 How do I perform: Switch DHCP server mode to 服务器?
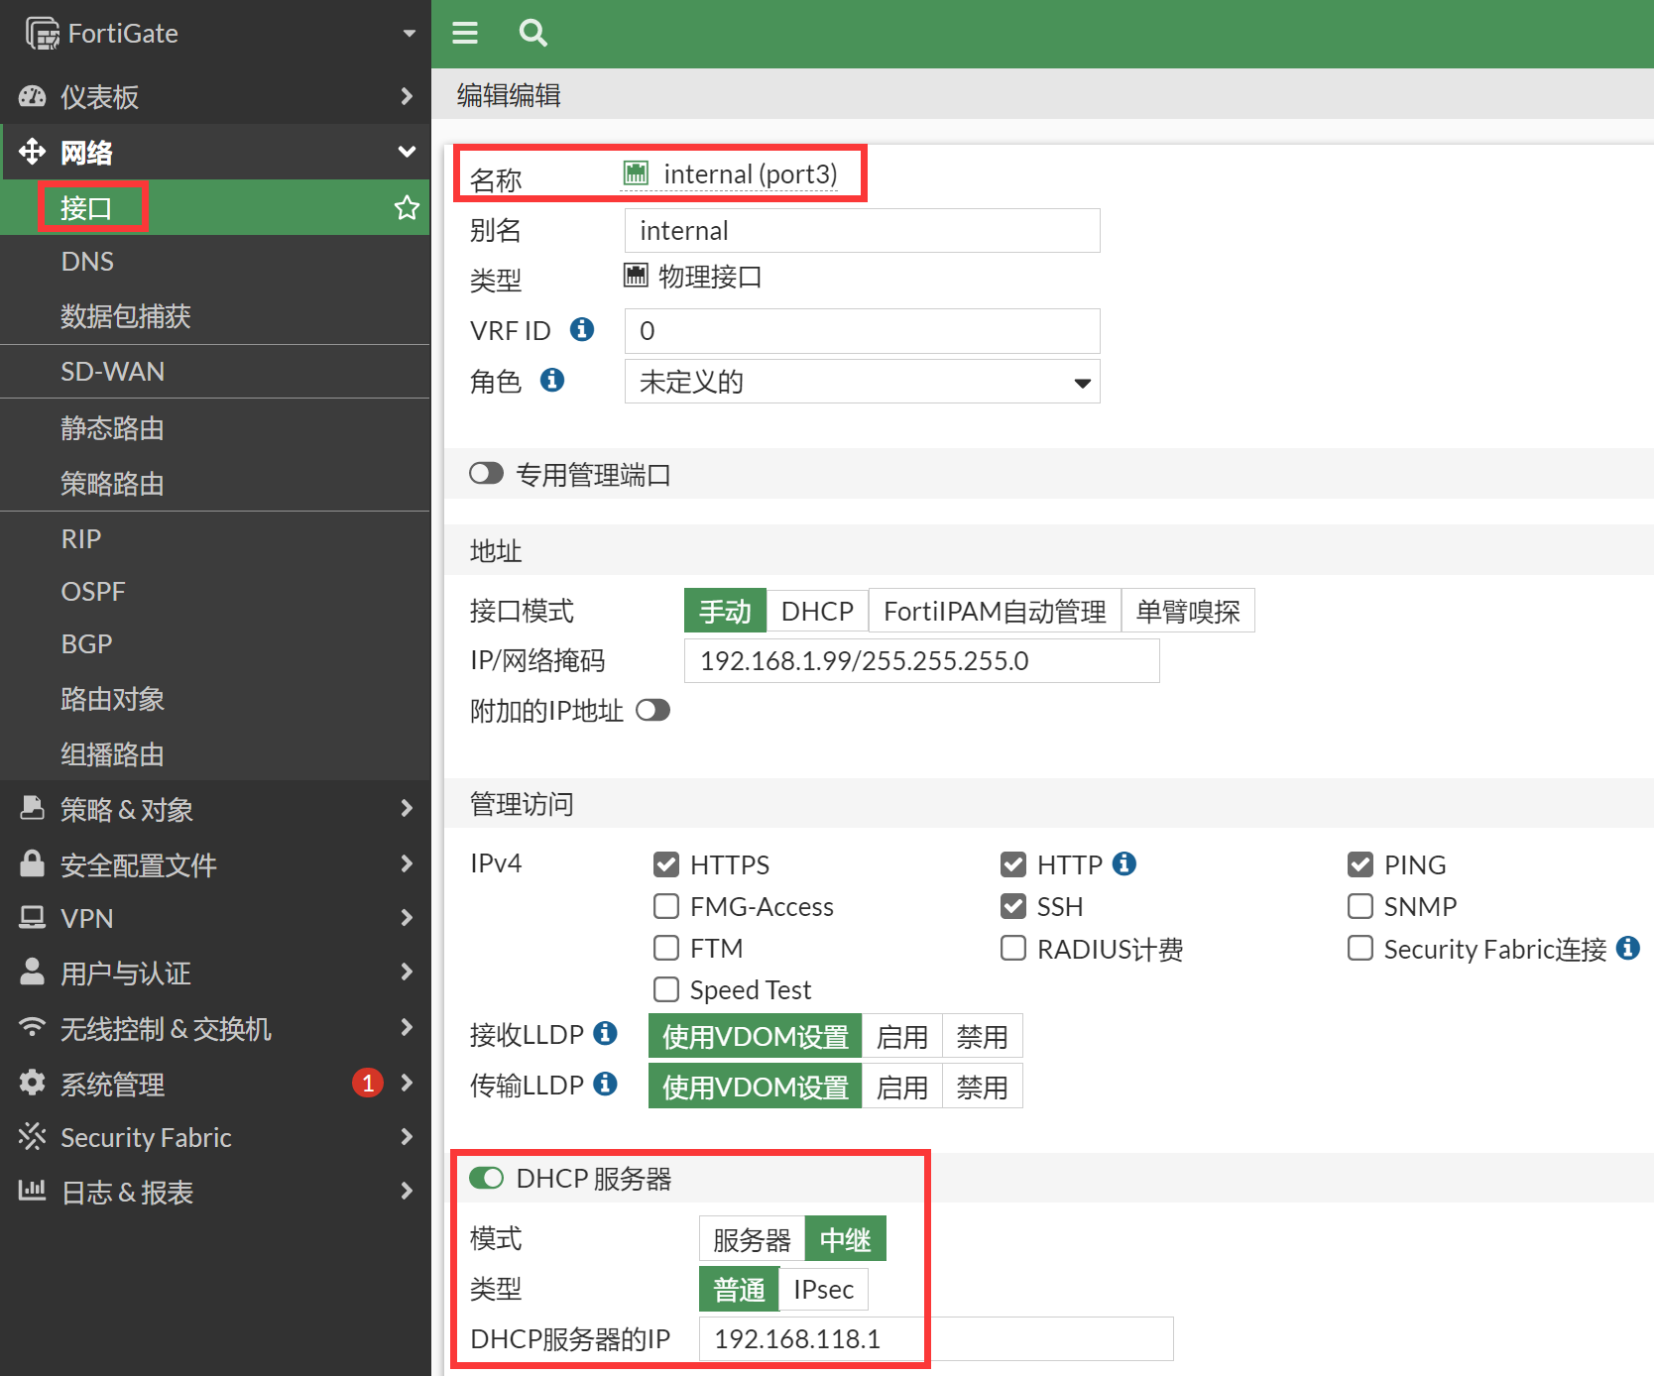(752, 1239)
